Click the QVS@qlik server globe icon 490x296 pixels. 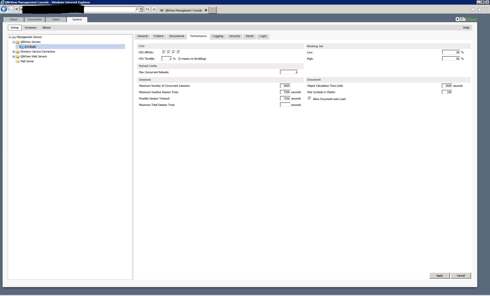point(21,47)
